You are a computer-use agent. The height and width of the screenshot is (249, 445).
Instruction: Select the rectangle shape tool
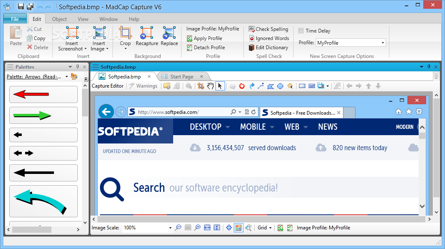[302, 86]
